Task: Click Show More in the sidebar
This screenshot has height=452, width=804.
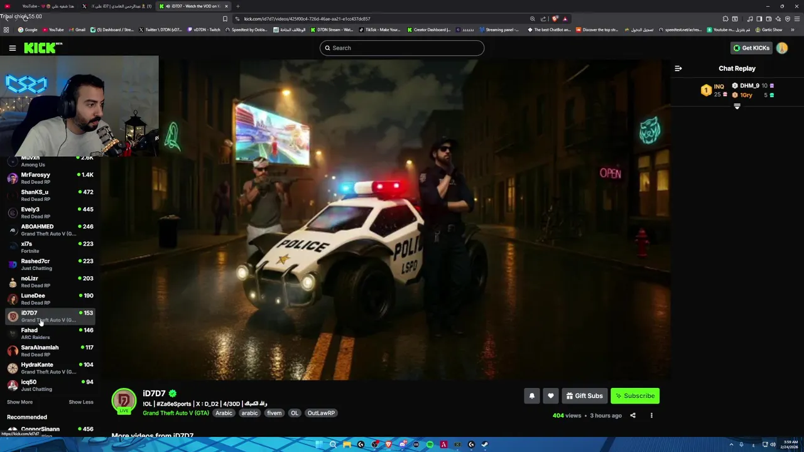Action: tap(19, 402)
